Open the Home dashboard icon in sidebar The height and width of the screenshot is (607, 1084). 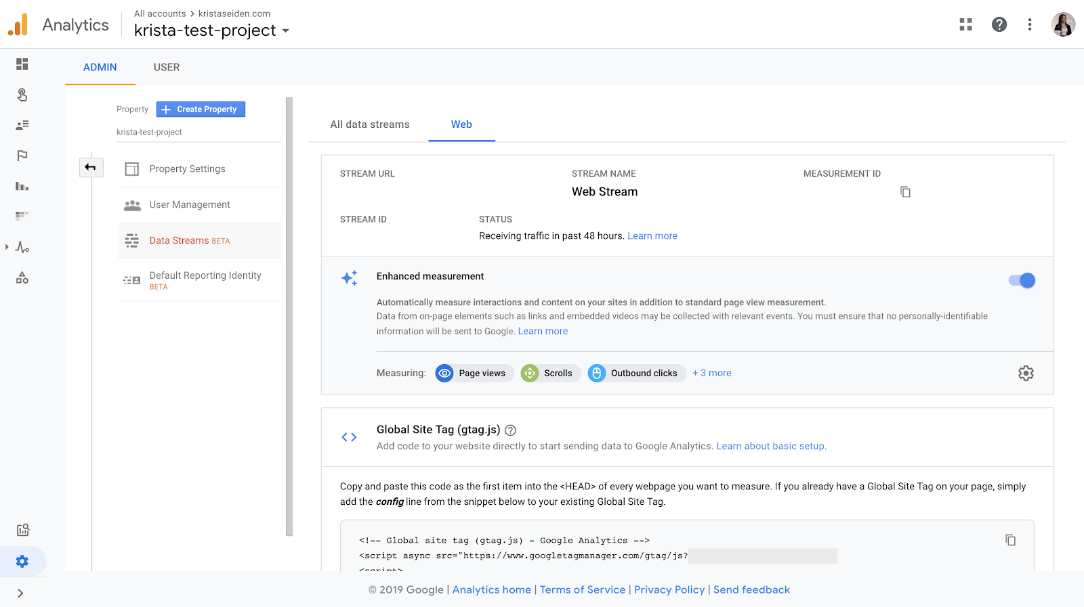[22, 64]
